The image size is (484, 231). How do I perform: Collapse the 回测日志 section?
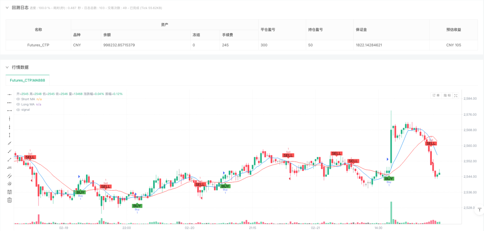[7, 7]
